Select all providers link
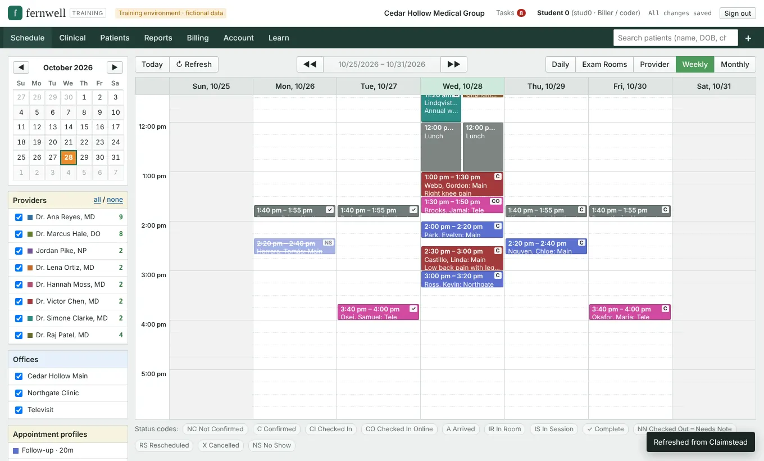764x461 pixels. (x=97, y=200)
